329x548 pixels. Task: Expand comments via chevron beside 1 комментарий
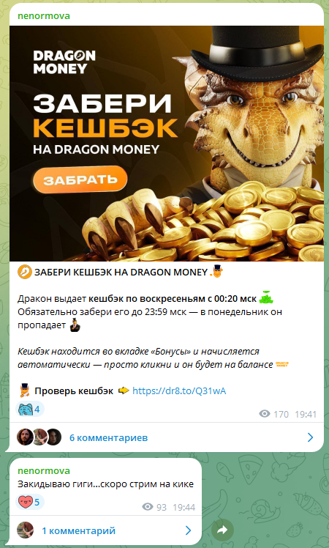tap(188, 530)
